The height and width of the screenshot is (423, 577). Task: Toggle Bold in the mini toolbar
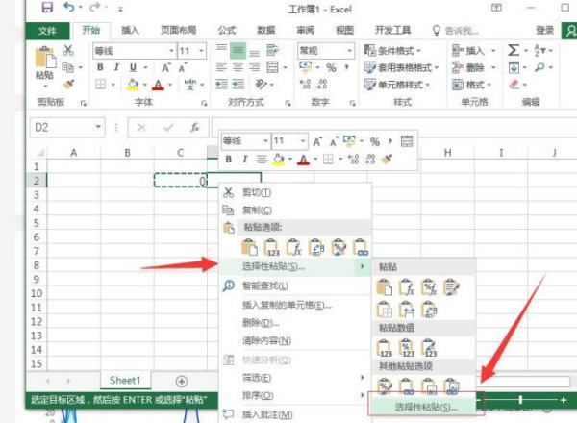[229, 159]
